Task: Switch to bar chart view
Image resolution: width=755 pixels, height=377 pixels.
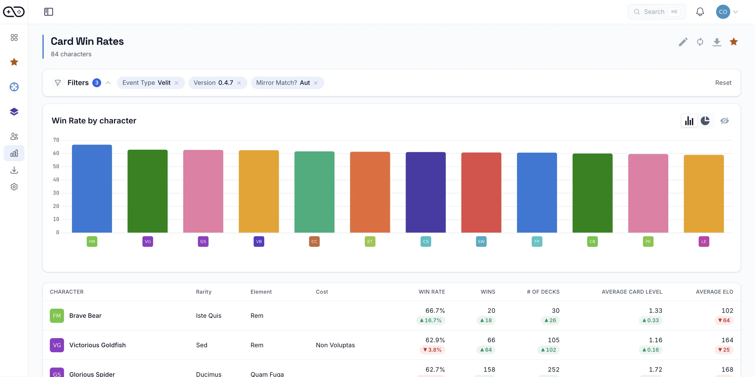Action: [x=689, y=121]
